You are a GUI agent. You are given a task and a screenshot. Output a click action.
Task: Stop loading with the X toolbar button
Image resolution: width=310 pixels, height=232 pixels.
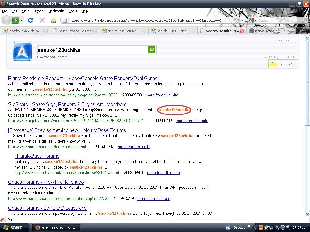pyautogui.click(x=42, y=20)
